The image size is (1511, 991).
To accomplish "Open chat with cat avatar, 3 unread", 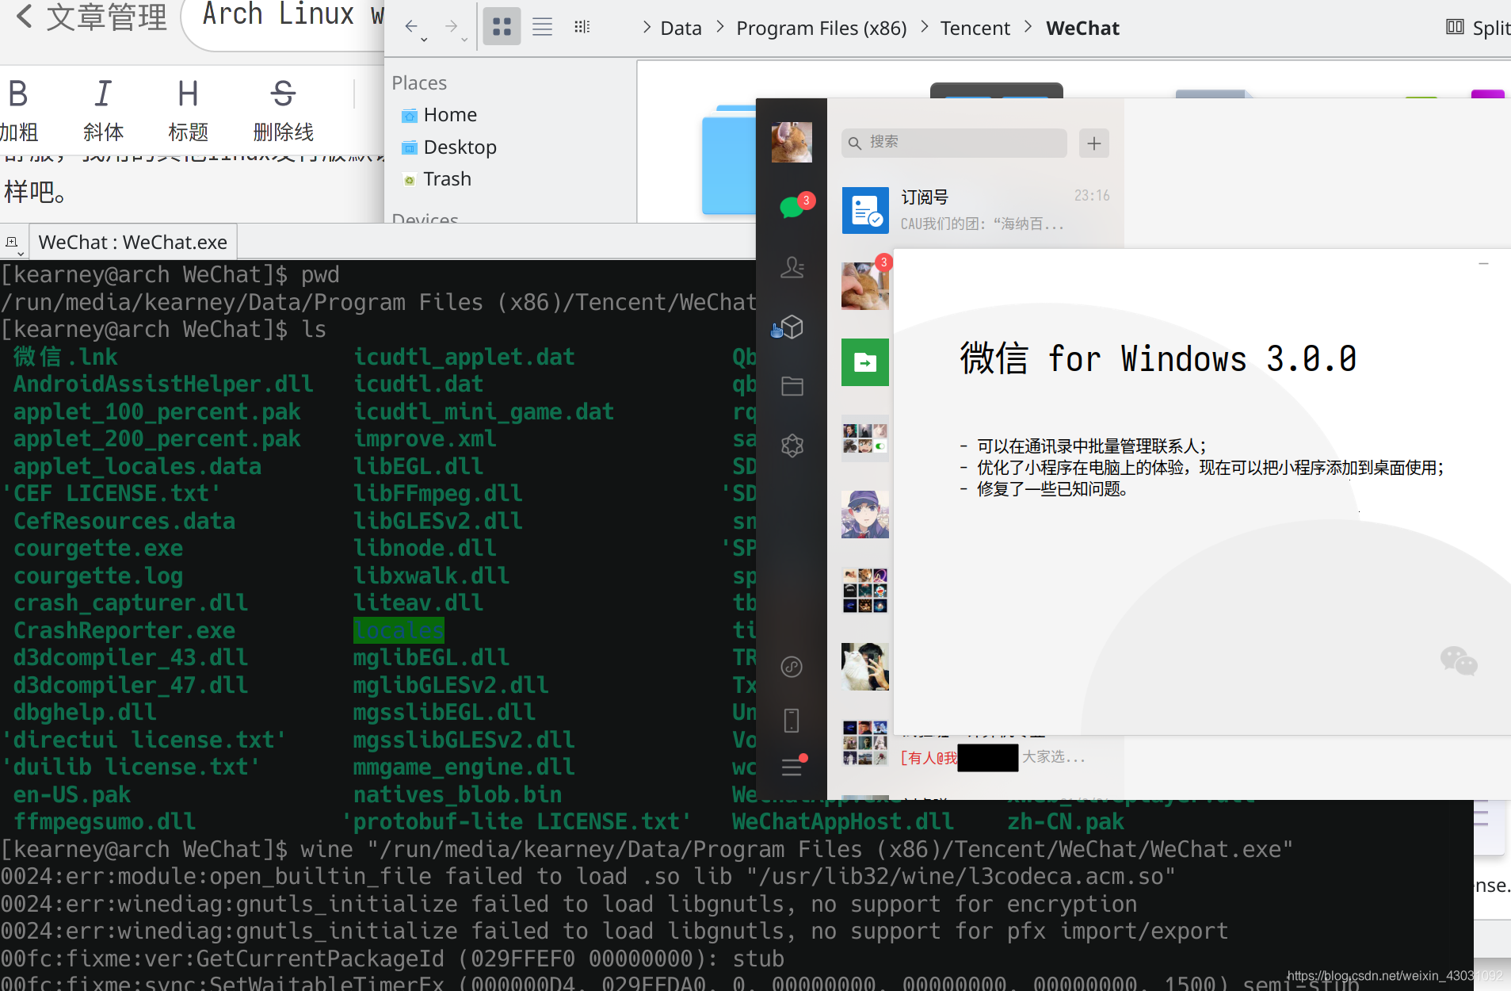I will [x=864, y=285].
